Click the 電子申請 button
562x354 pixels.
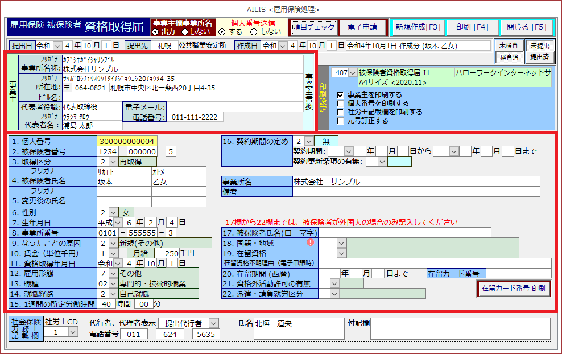362,27
